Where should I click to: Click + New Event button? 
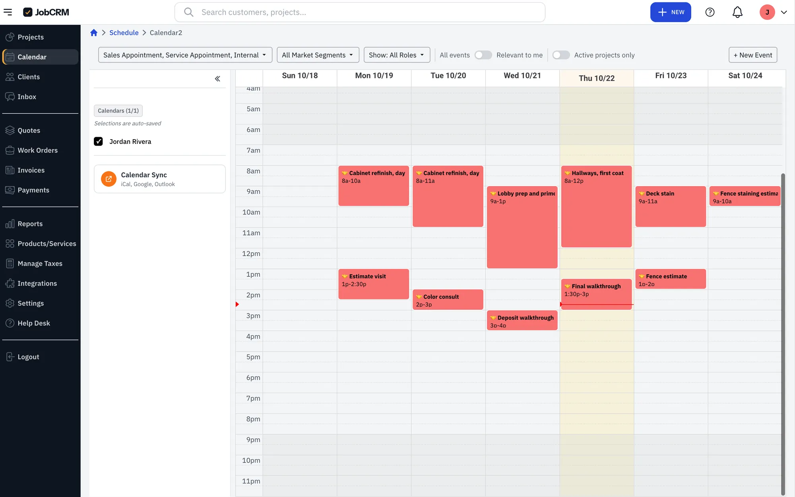(x=753, y=55)
